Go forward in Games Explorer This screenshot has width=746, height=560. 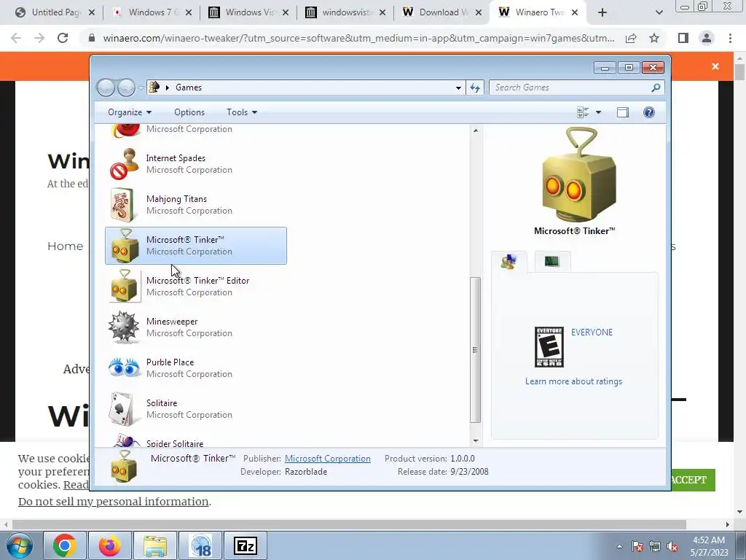click(x=126, y=87)
